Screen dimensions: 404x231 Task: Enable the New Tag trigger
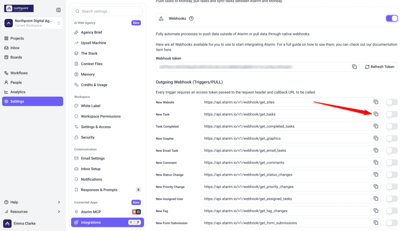pyautogui.click(x=392, y=211)
